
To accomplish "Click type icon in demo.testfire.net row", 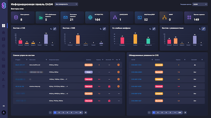I will (118, 65).
